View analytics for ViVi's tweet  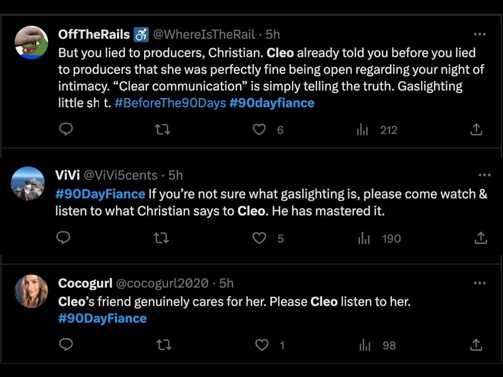363,238
